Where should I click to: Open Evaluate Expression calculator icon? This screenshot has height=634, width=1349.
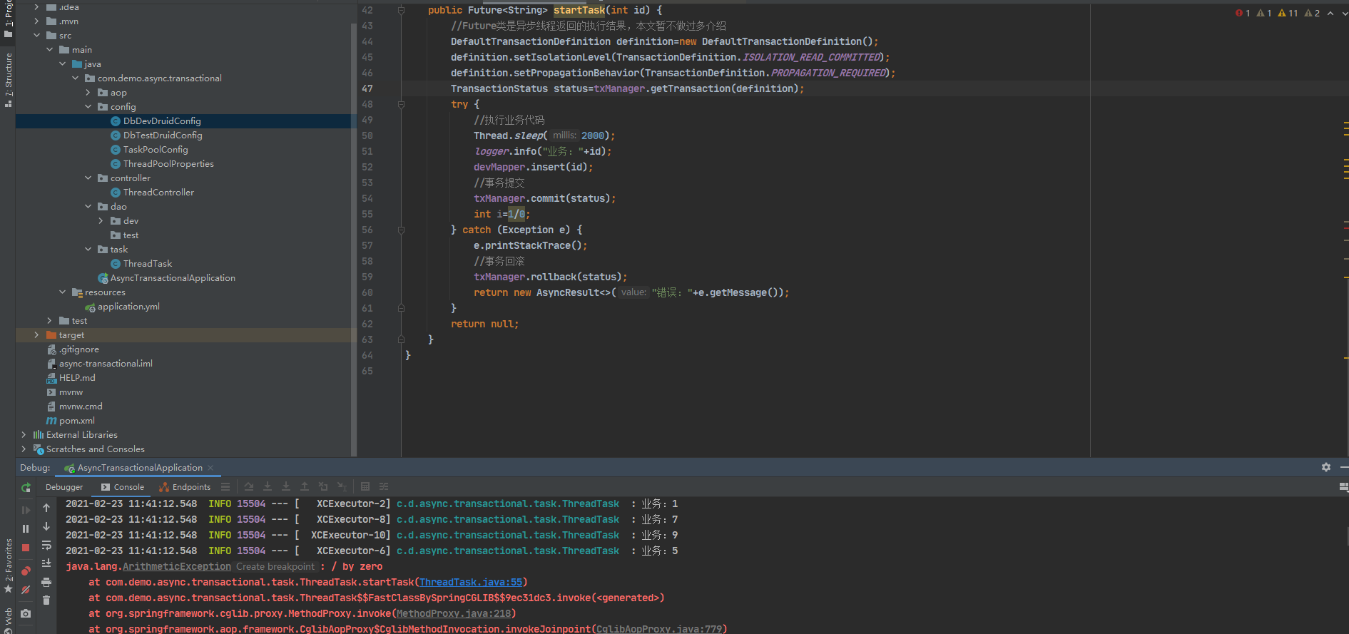point(365,487)
